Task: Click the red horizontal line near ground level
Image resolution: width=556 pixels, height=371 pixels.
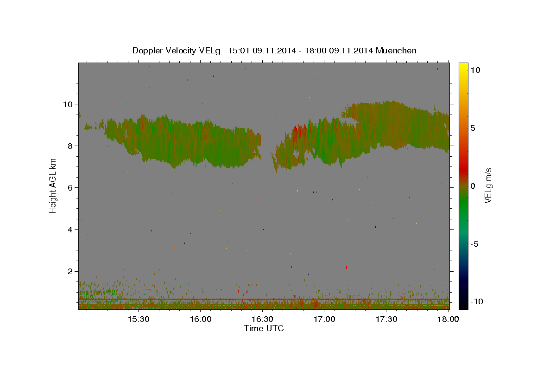Action: 264,300
